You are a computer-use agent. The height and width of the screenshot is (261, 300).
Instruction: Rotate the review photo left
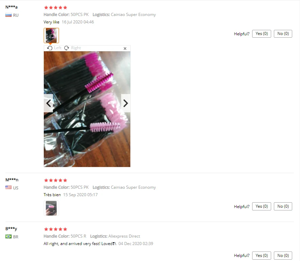pyautogui.click(x=54, y=48)
